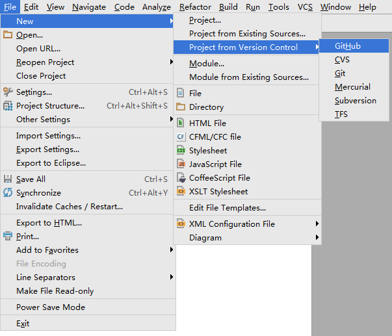Select Make File Read-only
This screenshot has width=392, height=336.
click(87, 291)
